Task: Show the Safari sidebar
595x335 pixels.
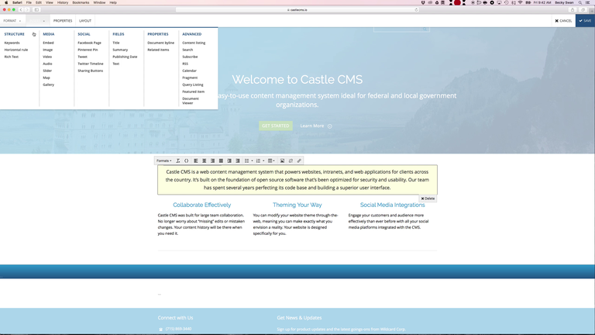Action: 37,10
